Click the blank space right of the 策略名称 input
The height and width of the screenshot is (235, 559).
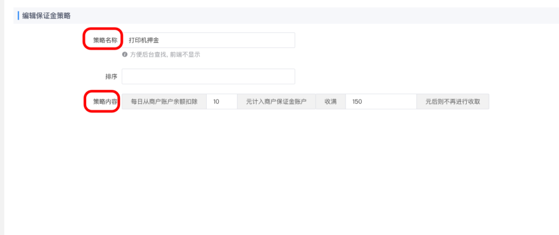(x=409, y=40)
